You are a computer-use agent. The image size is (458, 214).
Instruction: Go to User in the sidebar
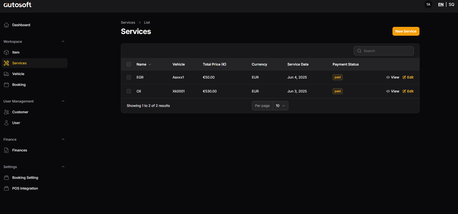point(16,123)
